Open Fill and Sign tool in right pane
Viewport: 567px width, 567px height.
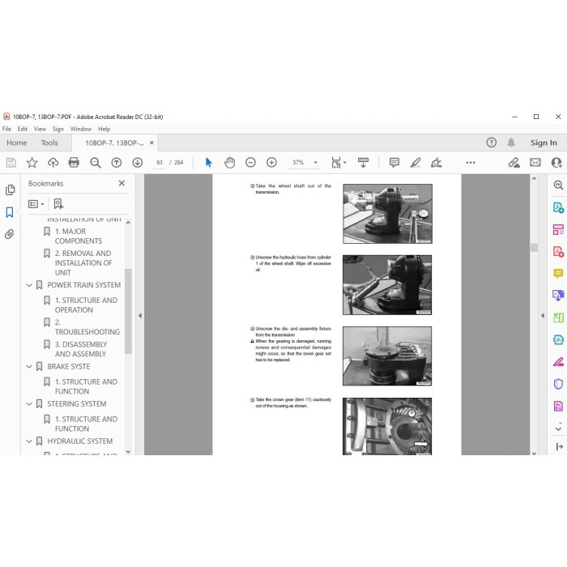pos(558,362)
